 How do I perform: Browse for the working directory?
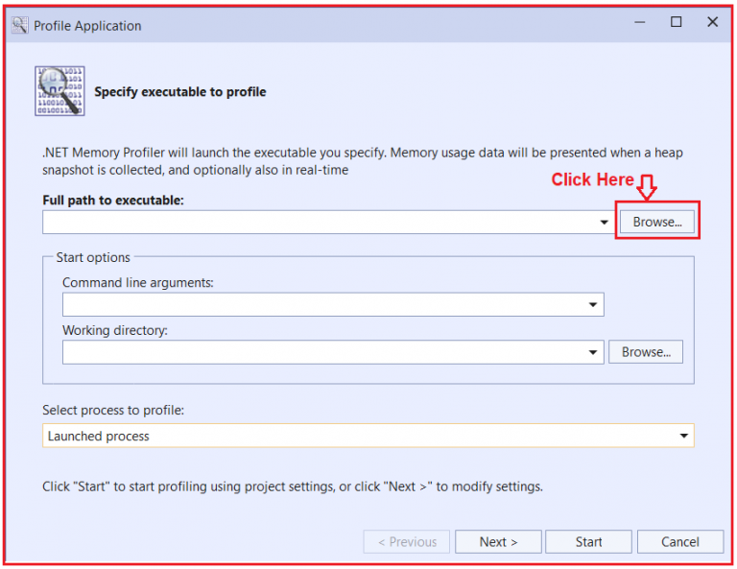pos(646,352)
